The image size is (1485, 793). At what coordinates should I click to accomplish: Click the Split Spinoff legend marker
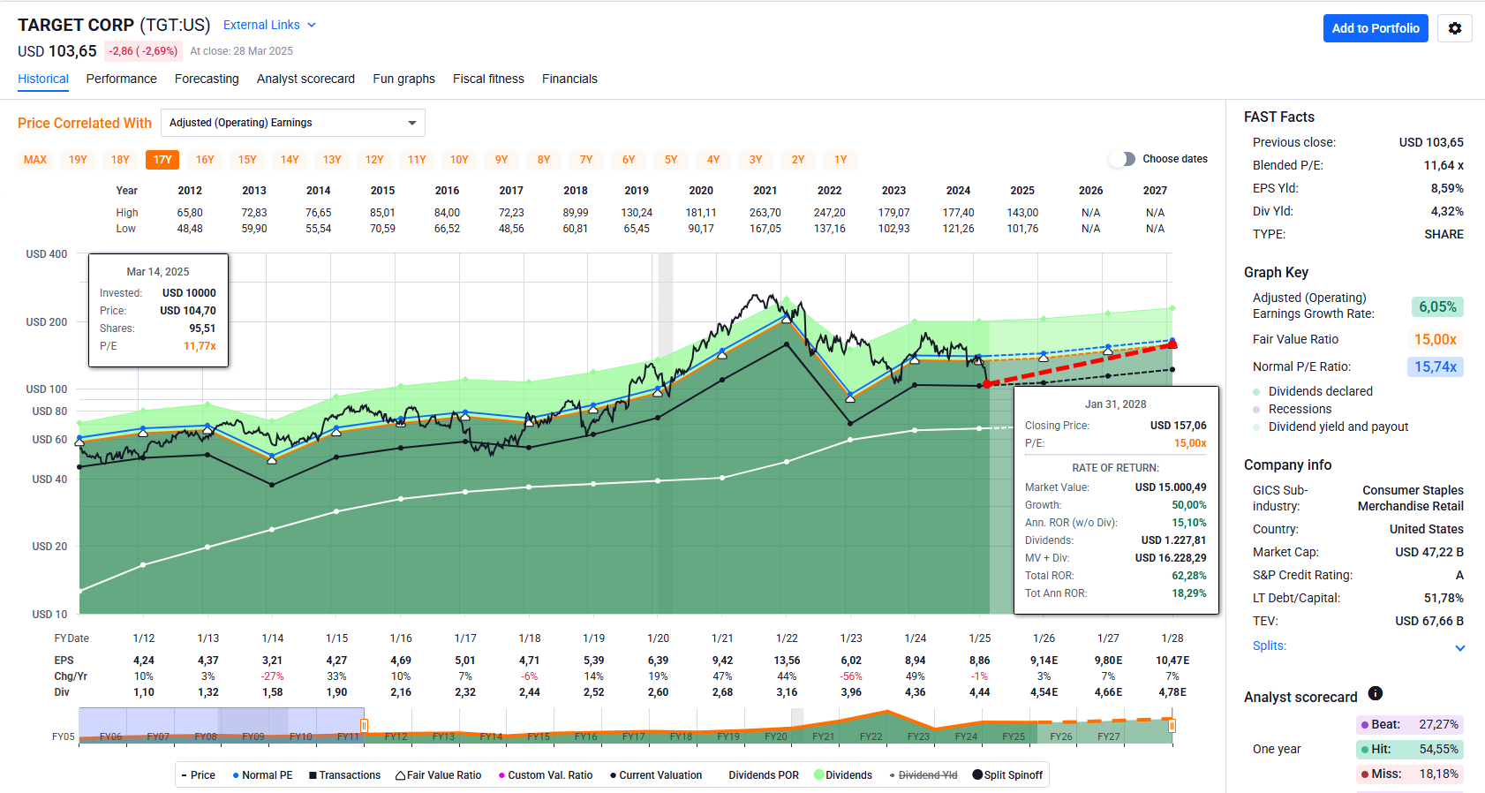point(977,775)
